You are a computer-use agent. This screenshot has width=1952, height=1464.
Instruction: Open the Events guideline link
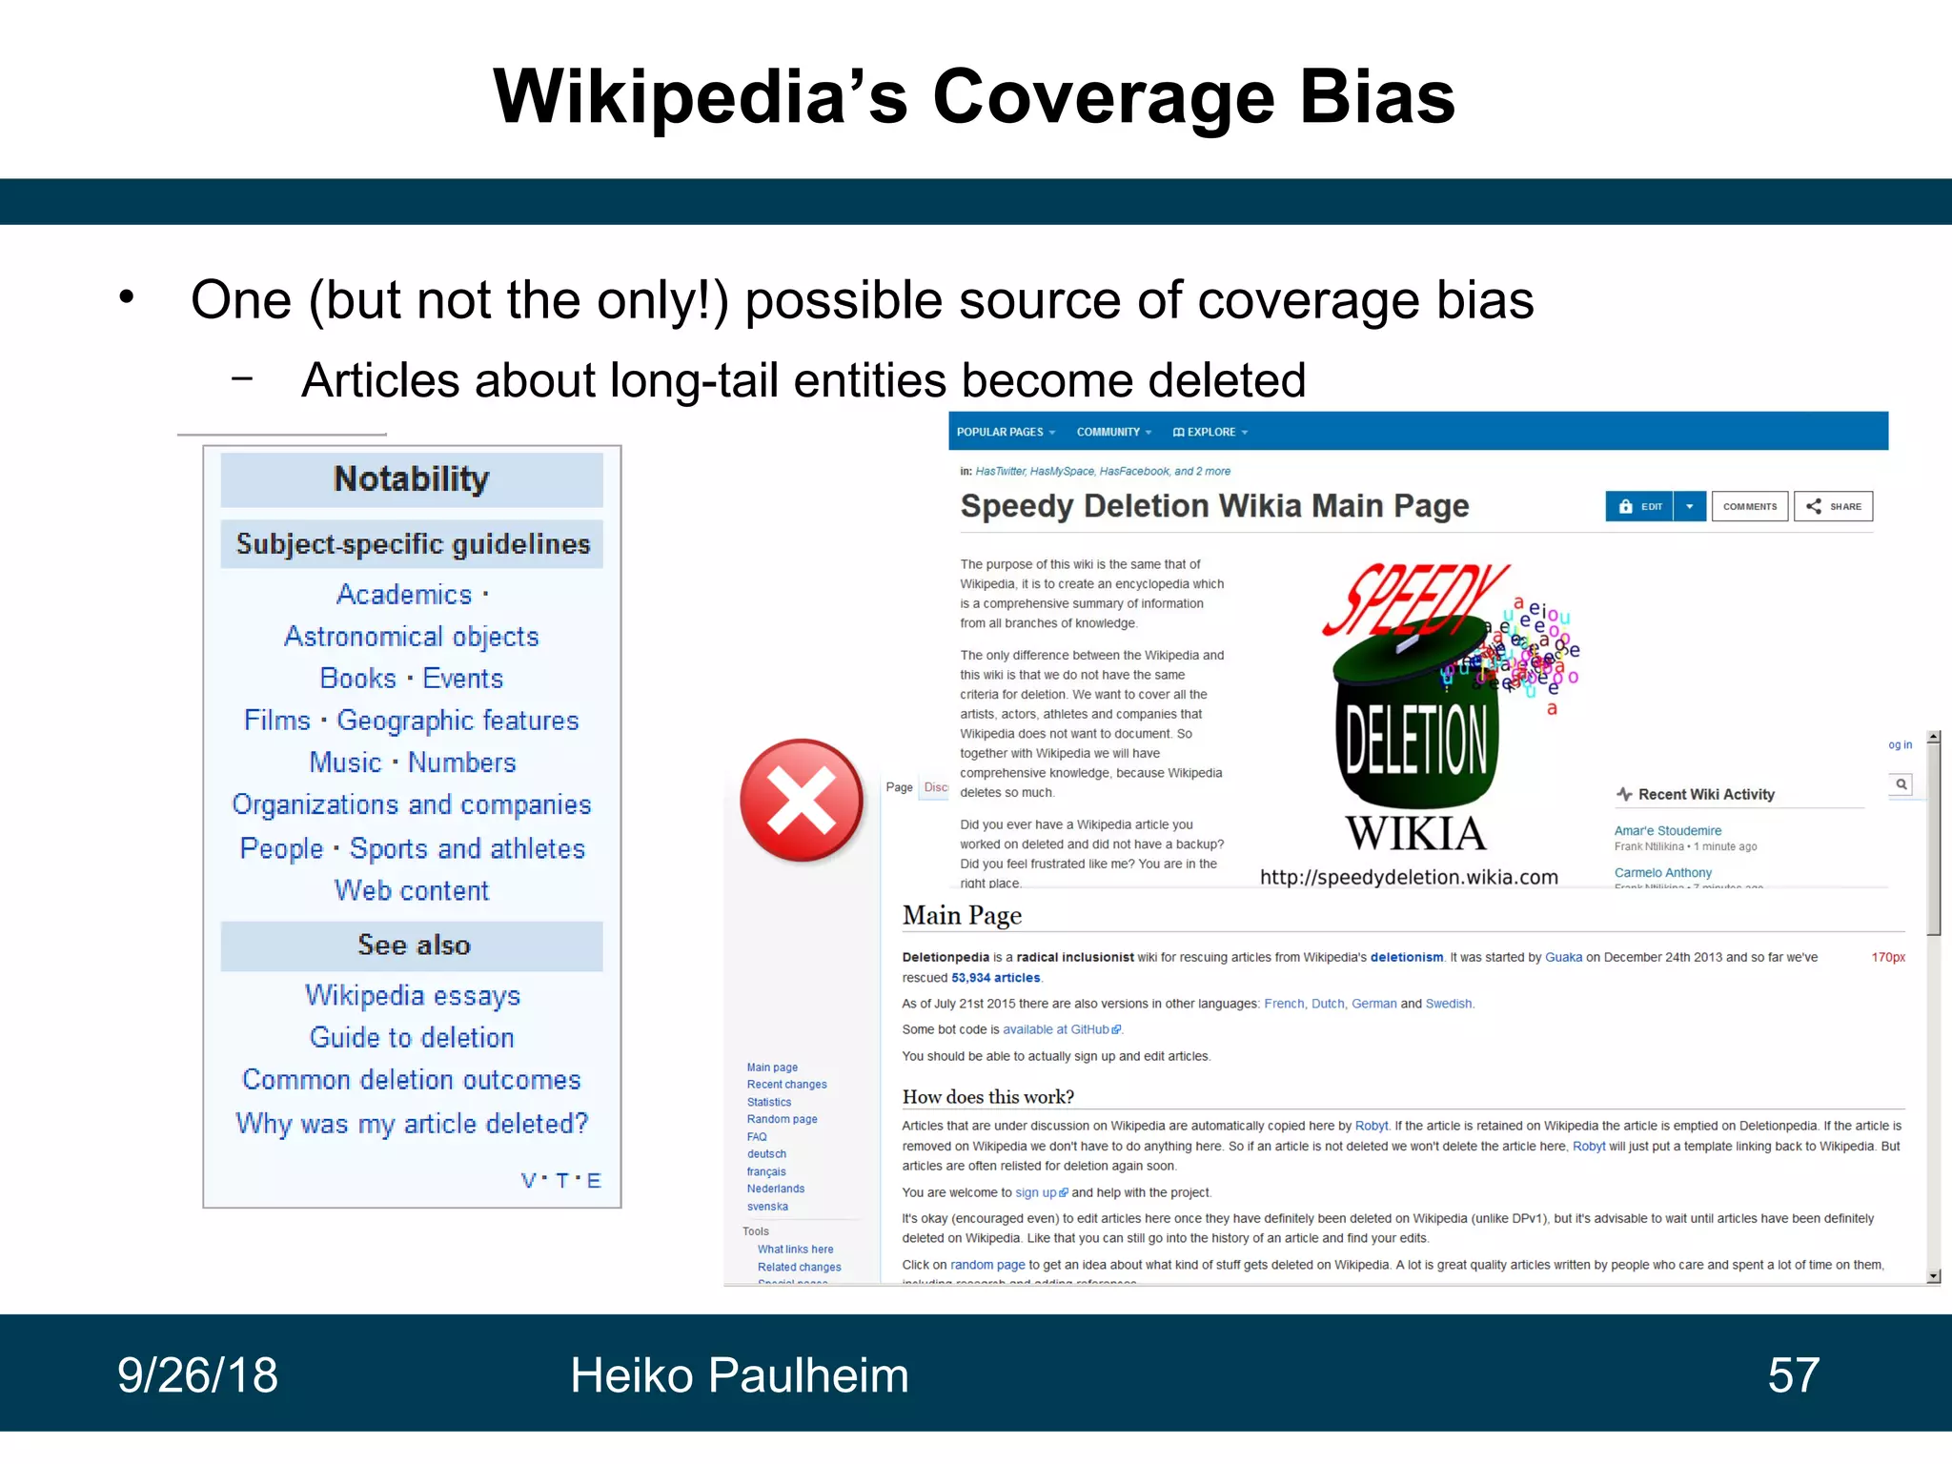(x=463, y=679)
